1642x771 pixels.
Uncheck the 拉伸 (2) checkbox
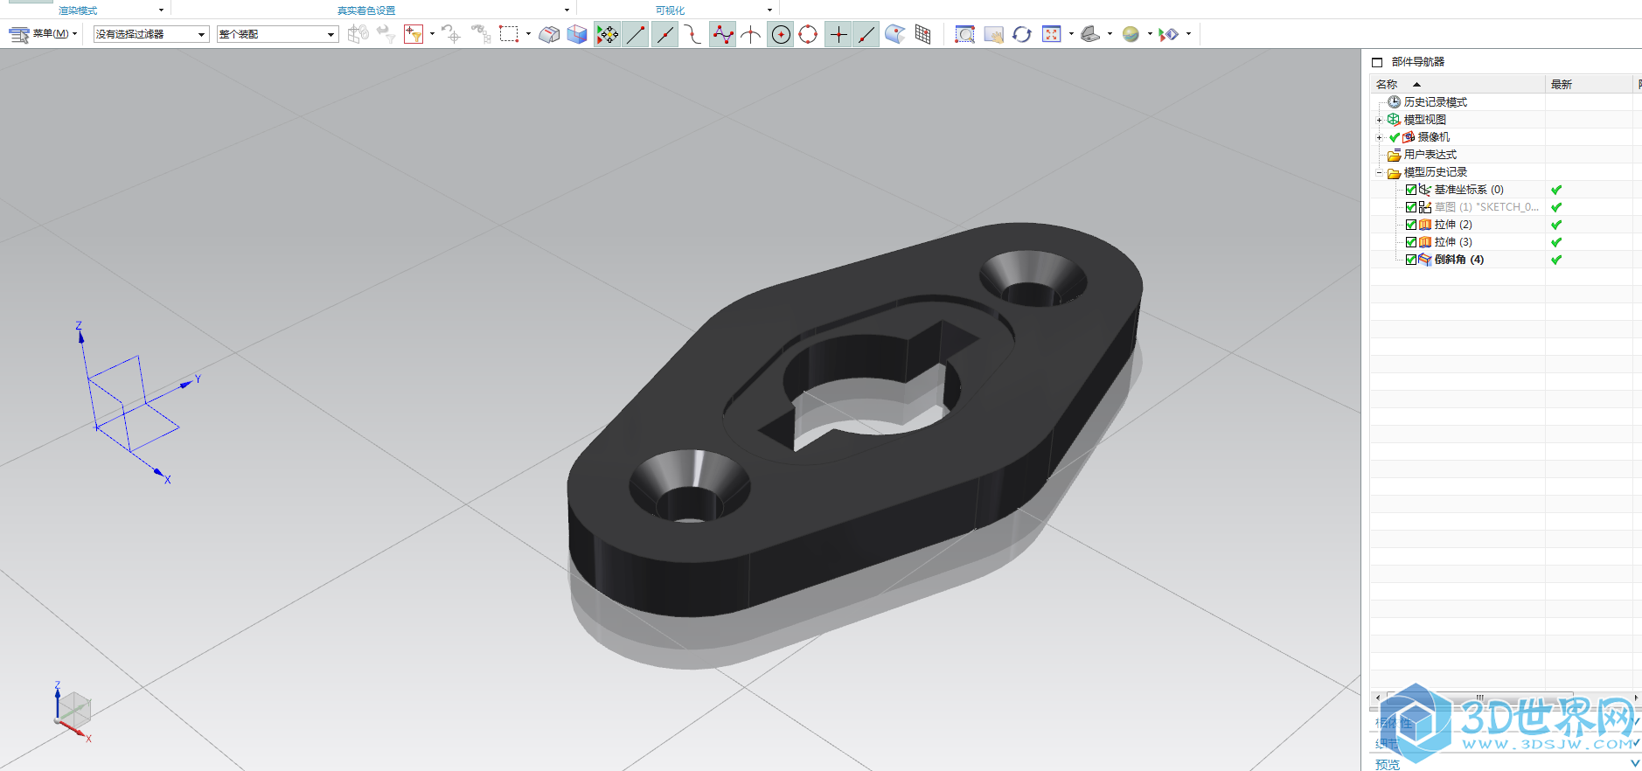coord(1410,225)
